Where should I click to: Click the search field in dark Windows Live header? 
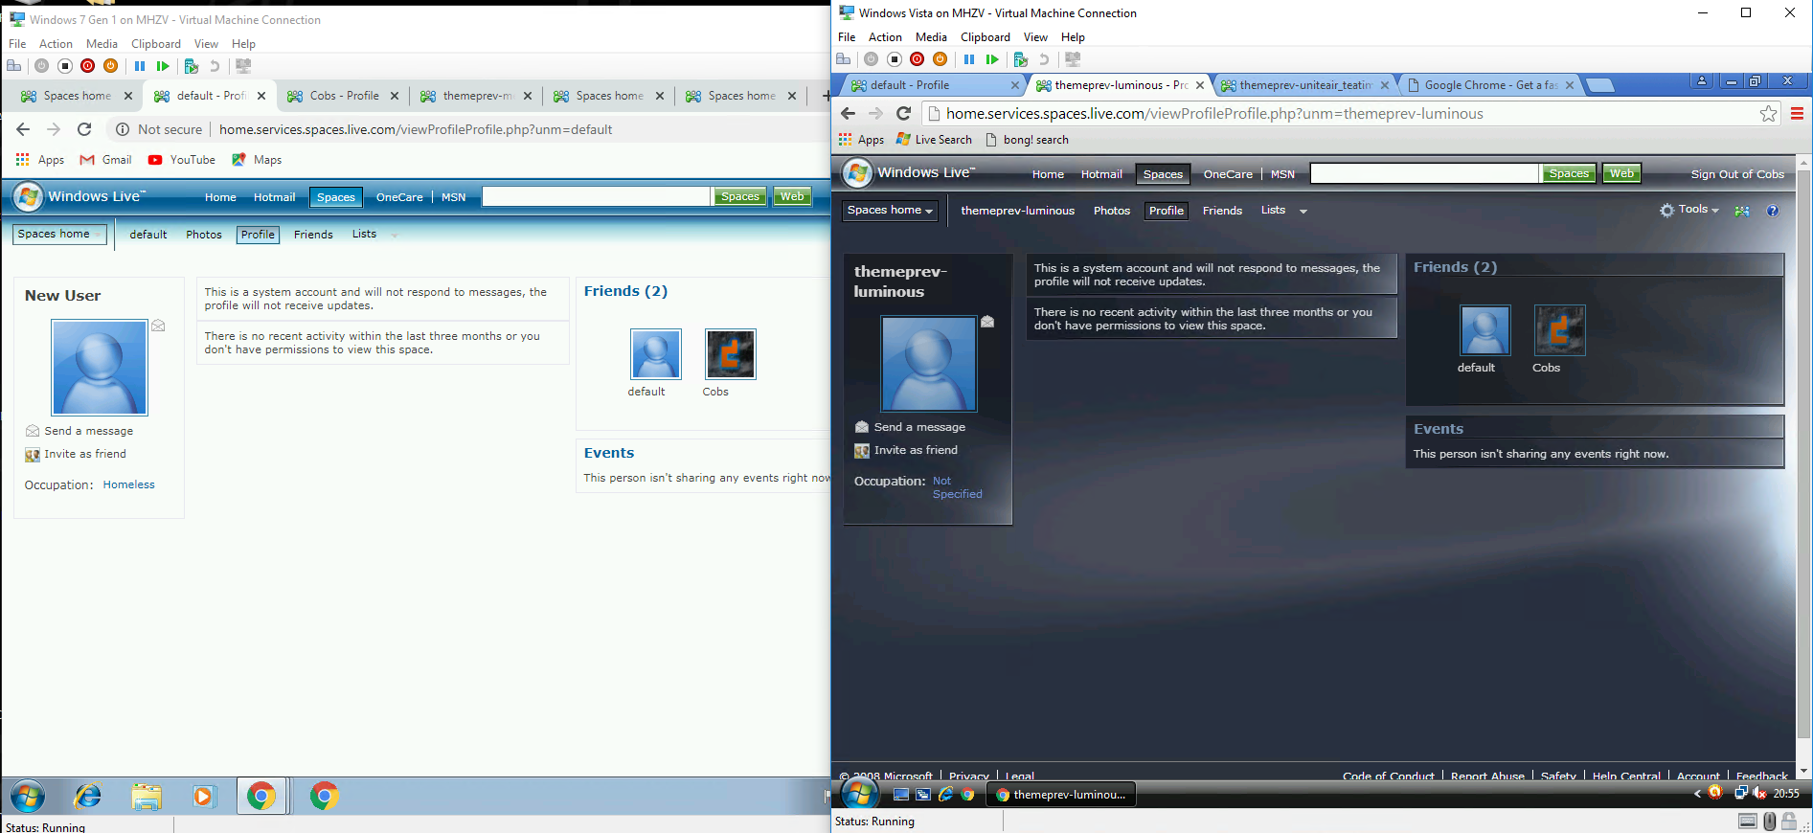coord(1423,173)
